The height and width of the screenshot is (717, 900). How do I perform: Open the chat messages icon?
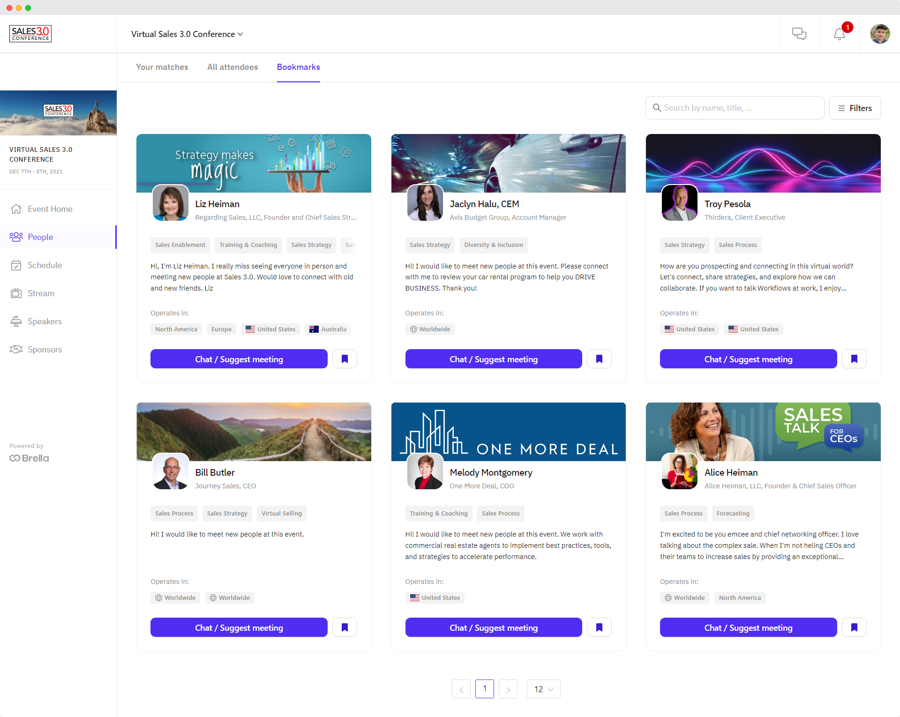click(x=799, y=34)
